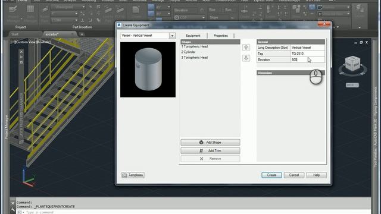Viewport: 381px width, 214px height.
Task: Close the command line window with X
Action: 13,203
